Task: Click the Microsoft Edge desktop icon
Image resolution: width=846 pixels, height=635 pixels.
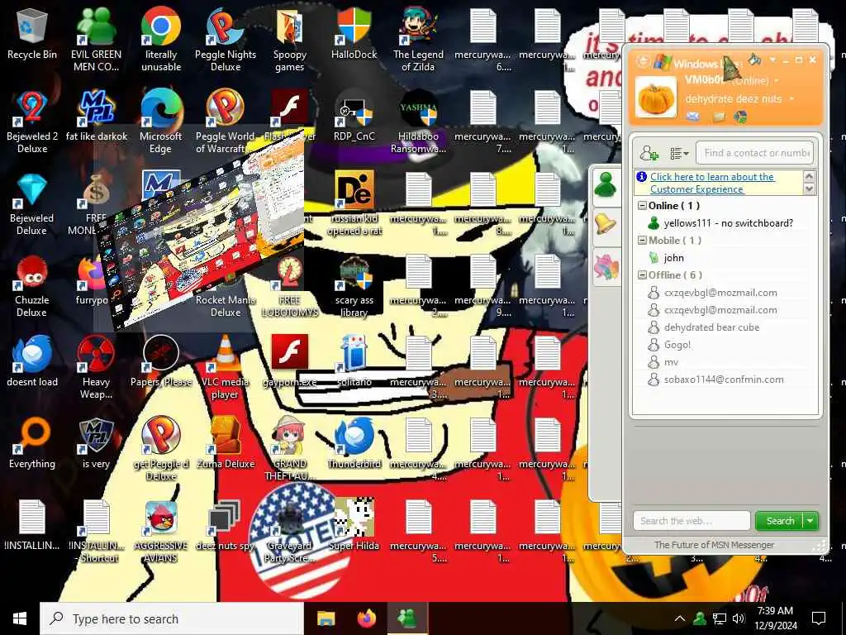Action: pyautogui.click(x=161, y=122)
